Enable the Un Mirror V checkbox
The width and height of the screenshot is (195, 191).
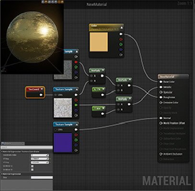[x=32, y=170]
